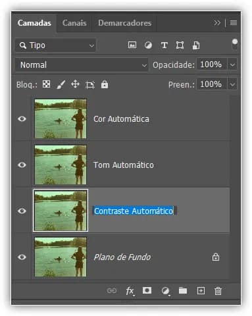Select layer named Cor Automática
The height and width of the screenshot is (316, 252).
[x=121, y=119]
